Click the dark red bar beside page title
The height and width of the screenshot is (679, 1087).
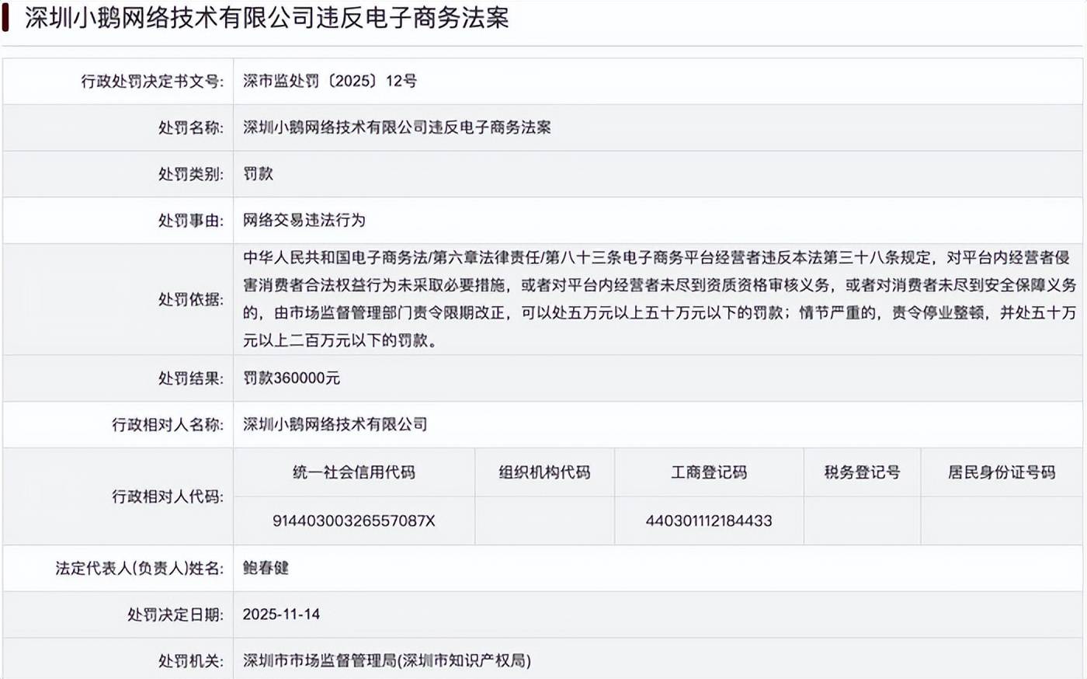pos(5,17)
